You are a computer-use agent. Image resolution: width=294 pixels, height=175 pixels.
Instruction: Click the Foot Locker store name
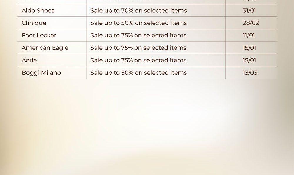(x=39, y=35)
